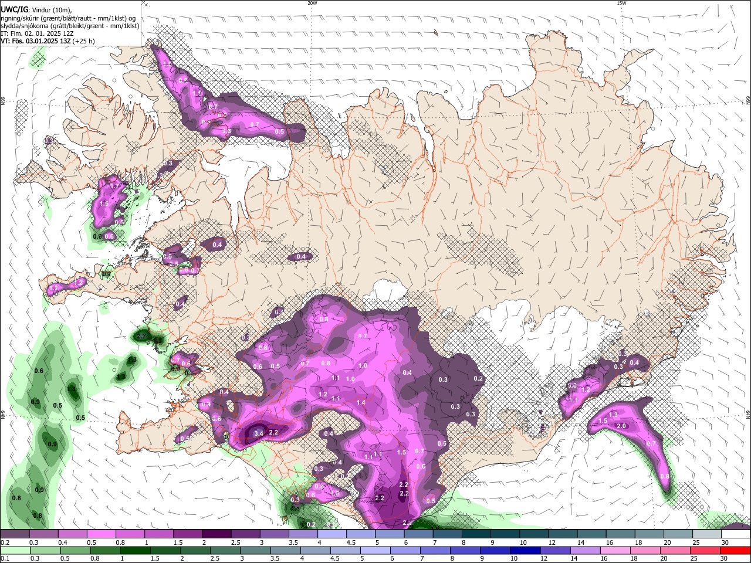This screenshot has width=751, height=563.
Task: Click the 'UWC/IG: Vindur (10m)' title text
Action: coord(35,10)
